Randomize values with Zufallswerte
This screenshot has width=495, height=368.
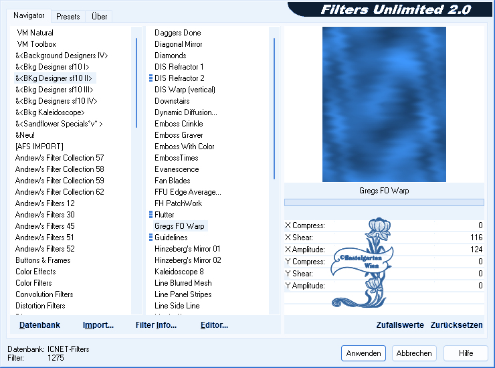click(x=400, y=325)
